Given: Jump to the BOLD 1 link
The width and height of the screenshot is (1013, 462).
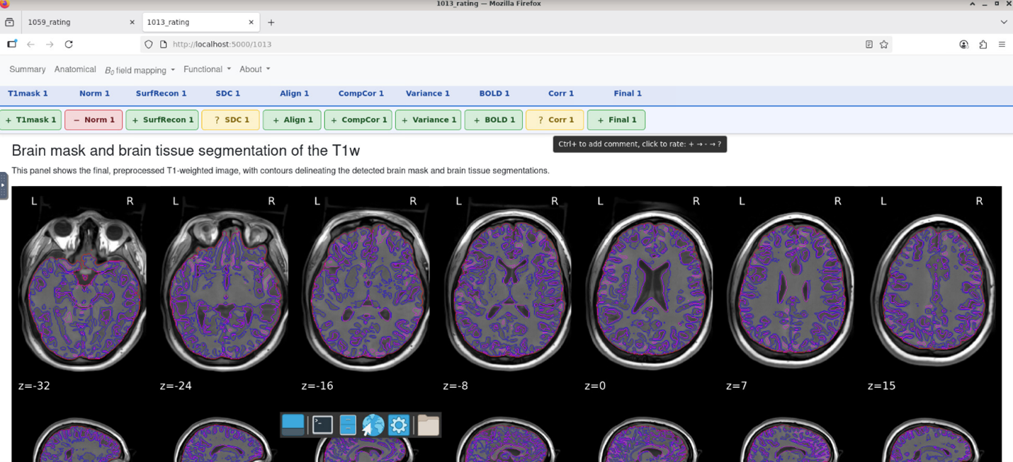Looking at the screenshot, I should click(x=494, y=93).
